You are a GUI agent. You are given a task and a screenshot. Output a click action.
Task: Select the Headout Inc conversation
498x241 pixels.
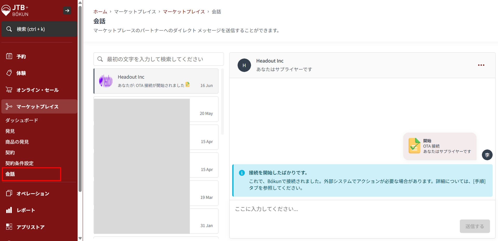(156, 81)
